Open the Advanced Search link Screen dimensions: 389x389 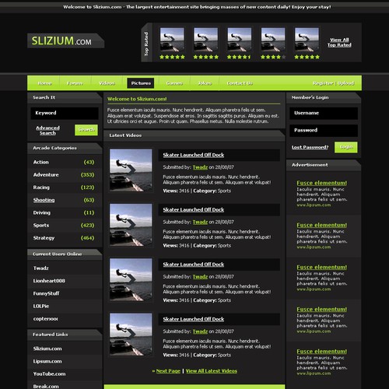click(47, 130)
